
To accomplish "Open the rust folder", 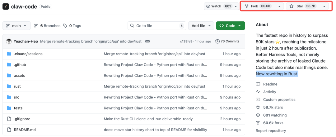I will (17, 86).
